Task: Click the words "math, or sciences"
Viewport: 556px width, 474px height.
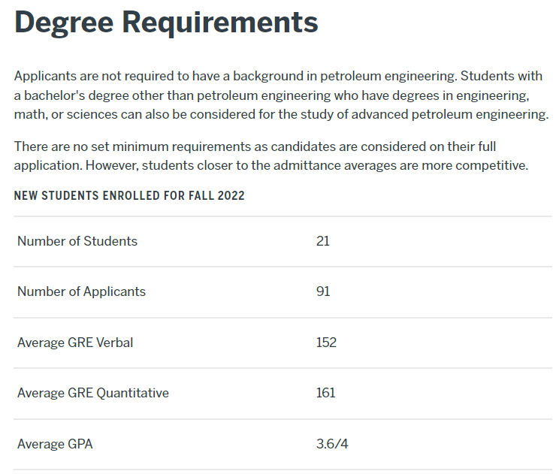Action: (x=65, y=114)
